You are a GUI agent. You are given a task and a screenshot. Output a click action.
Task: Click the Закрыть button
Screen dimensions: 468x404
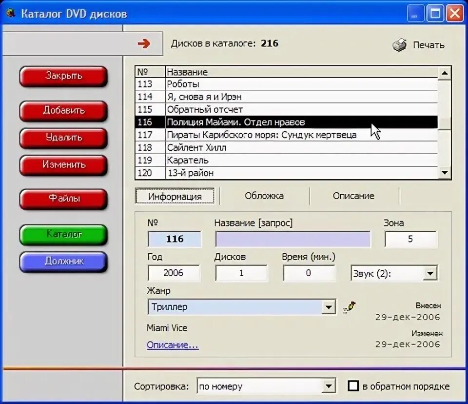click(63, 76)
